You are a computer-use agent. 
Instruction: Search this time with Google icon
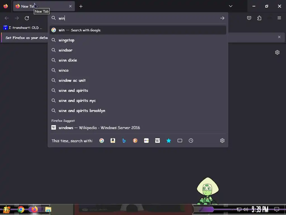point(102,141)
